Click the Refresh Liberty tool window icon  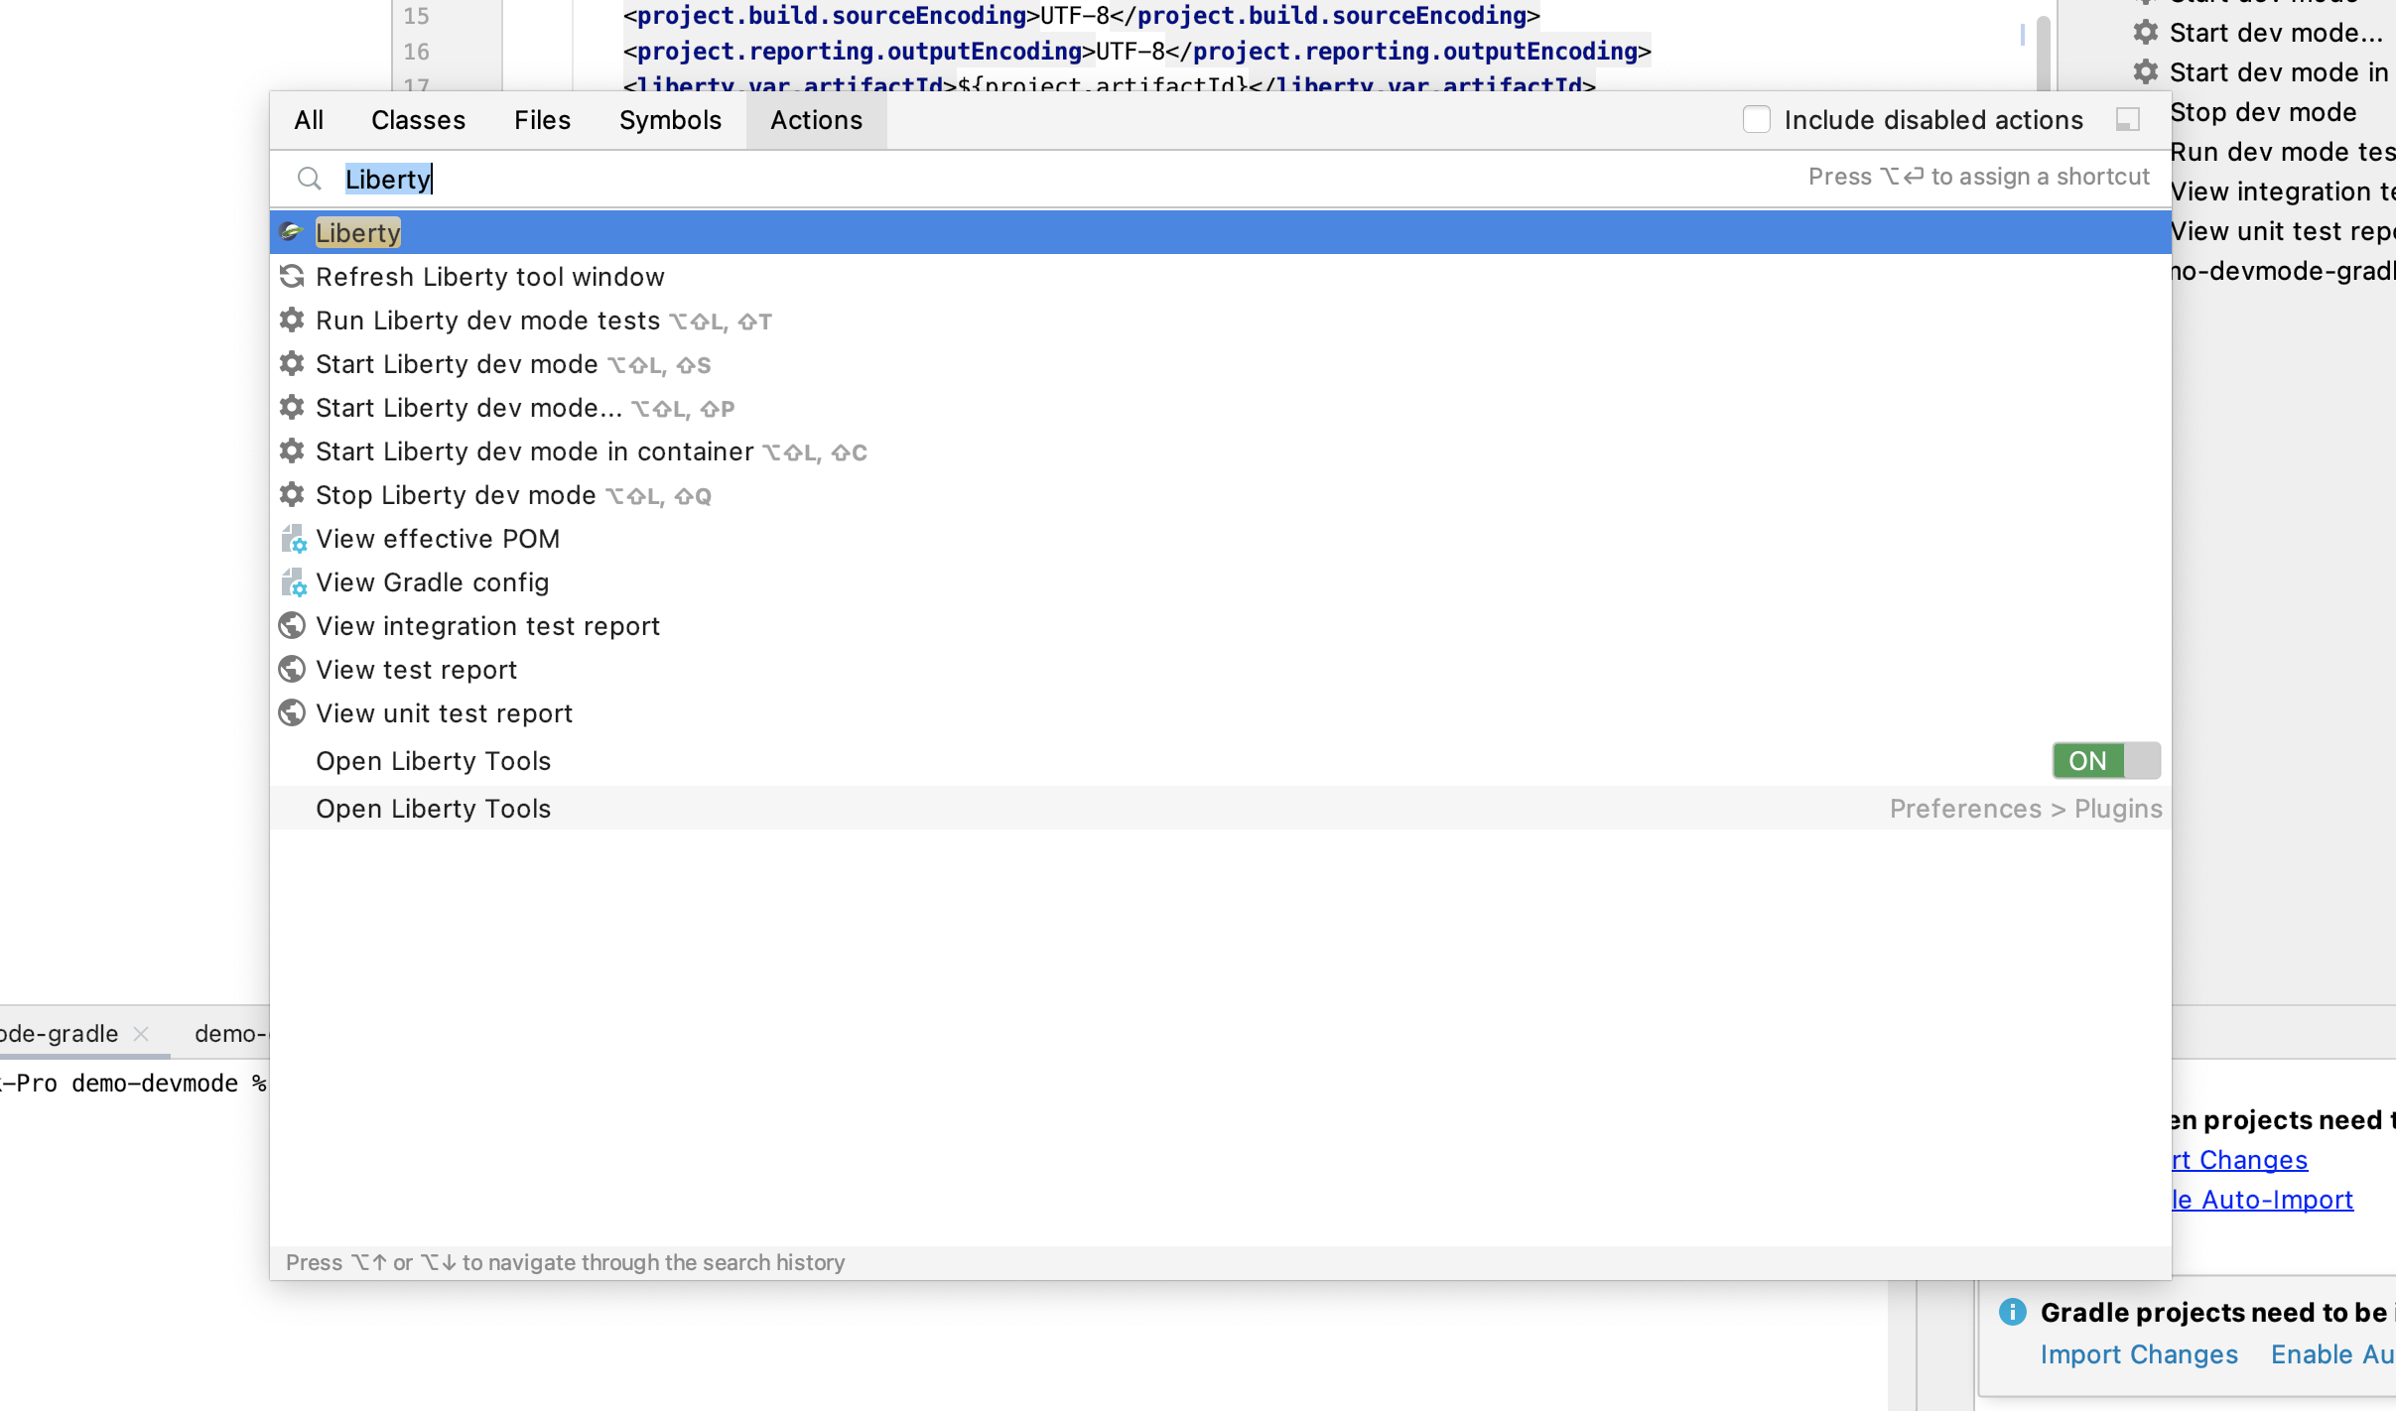(292, 276)
